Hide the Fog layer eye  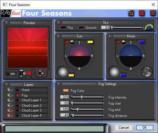pyautogui.click(x=10, y=95)
